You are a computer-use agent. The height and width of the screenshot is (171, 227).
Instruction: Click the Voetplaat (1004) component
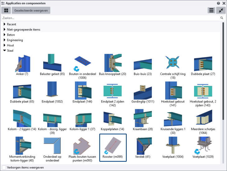[x=173, y=146]
